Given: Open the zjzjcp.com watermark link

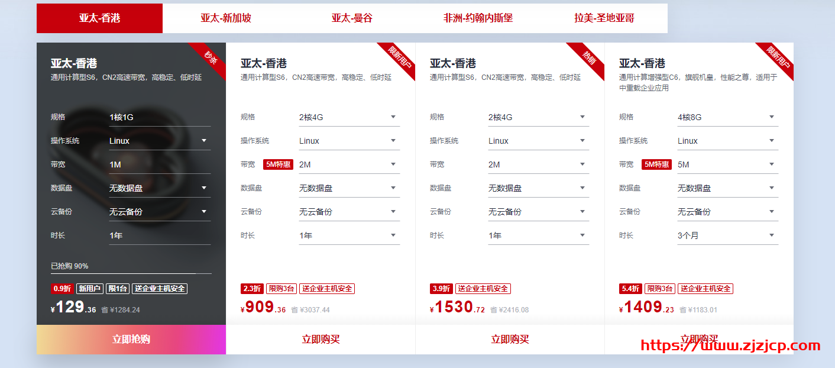Looking at the screenshot, I should pos(732,345).
